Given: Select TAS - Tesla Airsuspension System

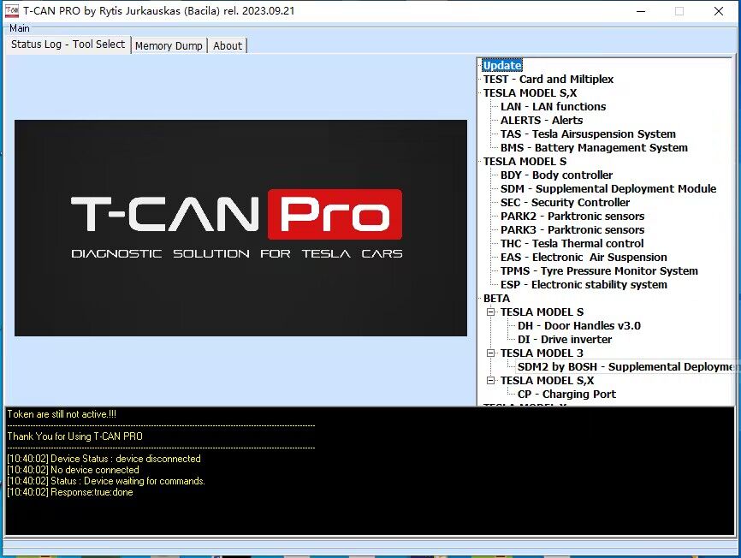Looking at the screenshot, I should point(588,134).
